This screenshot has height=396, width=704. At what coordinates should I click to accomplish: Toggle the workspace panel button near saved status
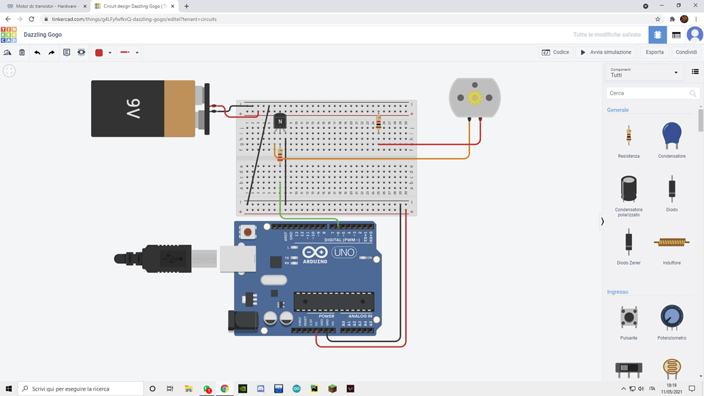click(657, 34)
